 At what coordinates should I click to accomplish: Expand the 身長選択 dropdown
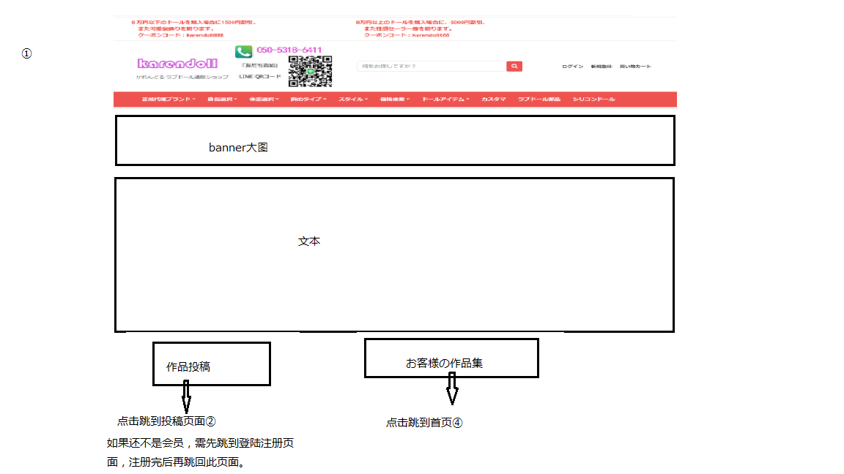[222, 99]
